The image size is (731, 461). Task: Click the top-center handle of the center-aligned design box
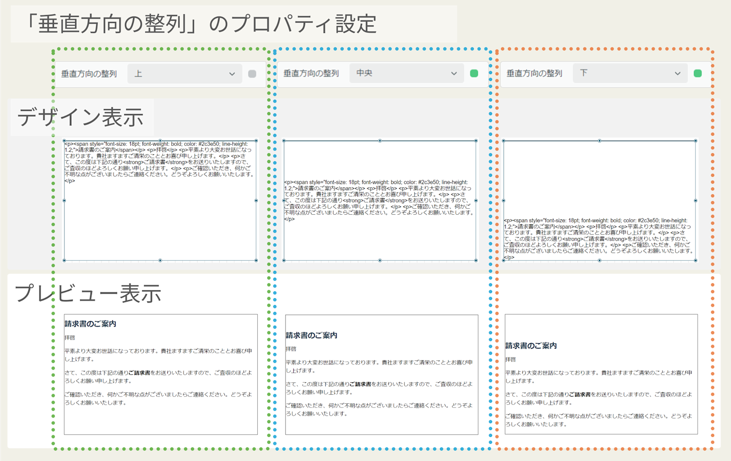[380, 141]
